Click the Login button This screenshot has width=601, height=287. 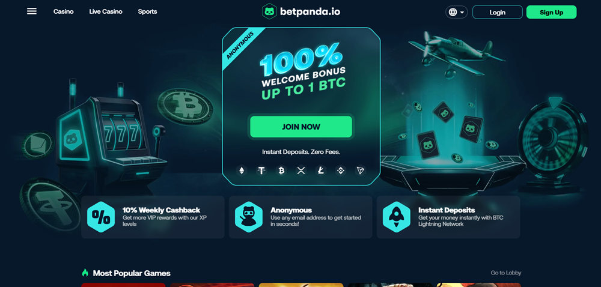click(x=498, y=12)
